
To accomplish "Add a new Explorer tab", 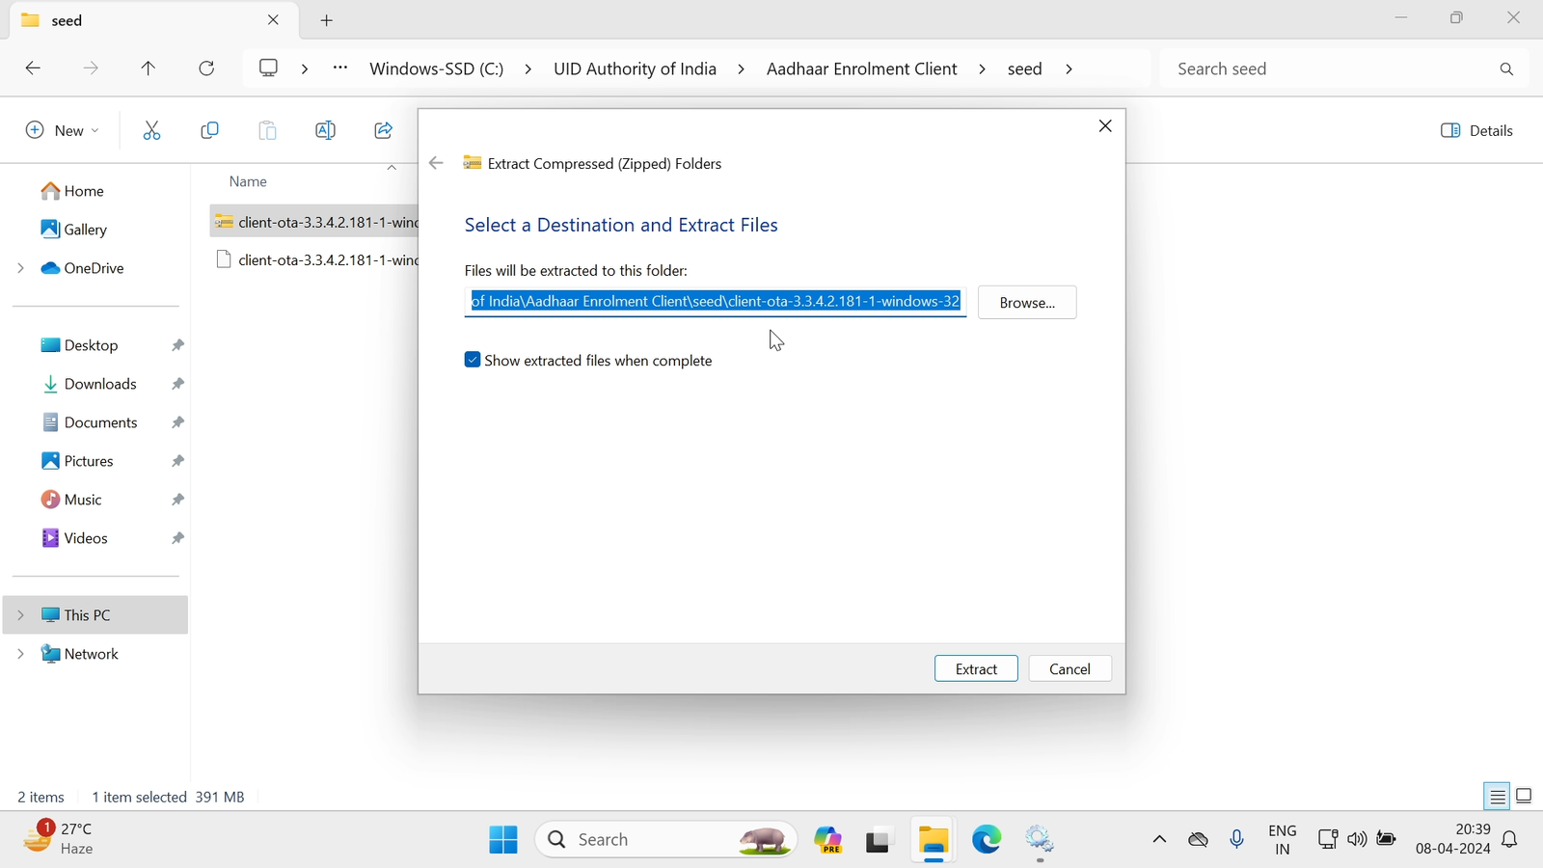I will (x=327, y=20).
